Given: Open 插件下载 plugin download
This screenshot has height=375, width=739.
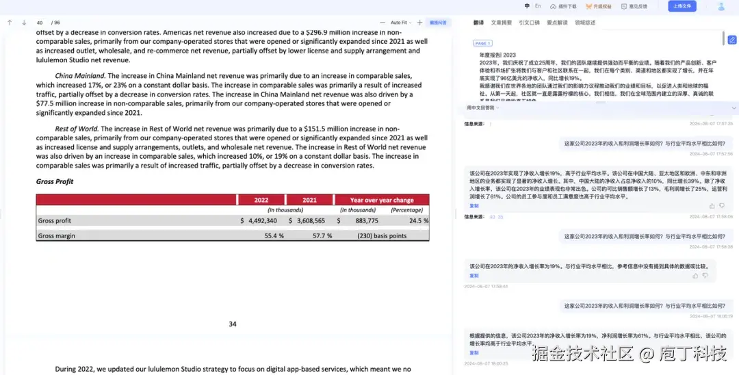Looking at the screenshot, I should [563, 7].
